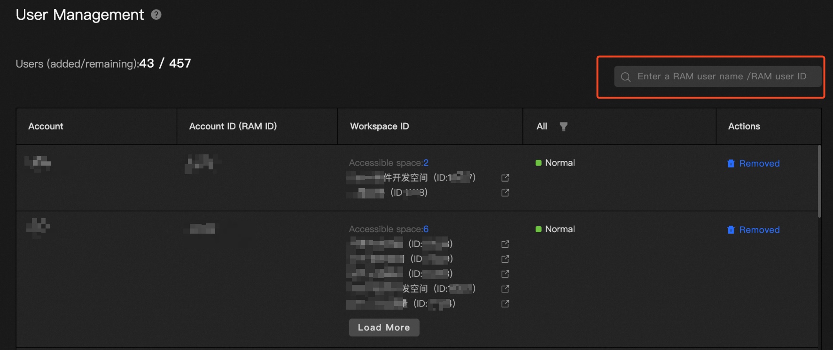Image resolution: width=833 pixels, height=350 pixels.
Task: Click the table's vertical scrollbar thumb
Action: (819, 182)
